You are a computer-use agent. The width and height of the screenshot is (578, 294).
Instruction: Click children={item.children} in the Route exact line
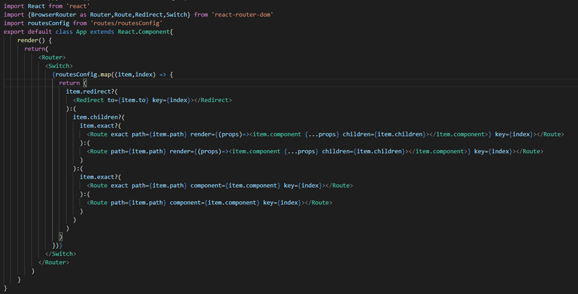[384, 134]
